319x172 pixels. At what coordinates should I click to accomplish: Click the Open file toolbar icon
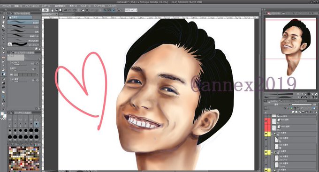tap(56, 10)
